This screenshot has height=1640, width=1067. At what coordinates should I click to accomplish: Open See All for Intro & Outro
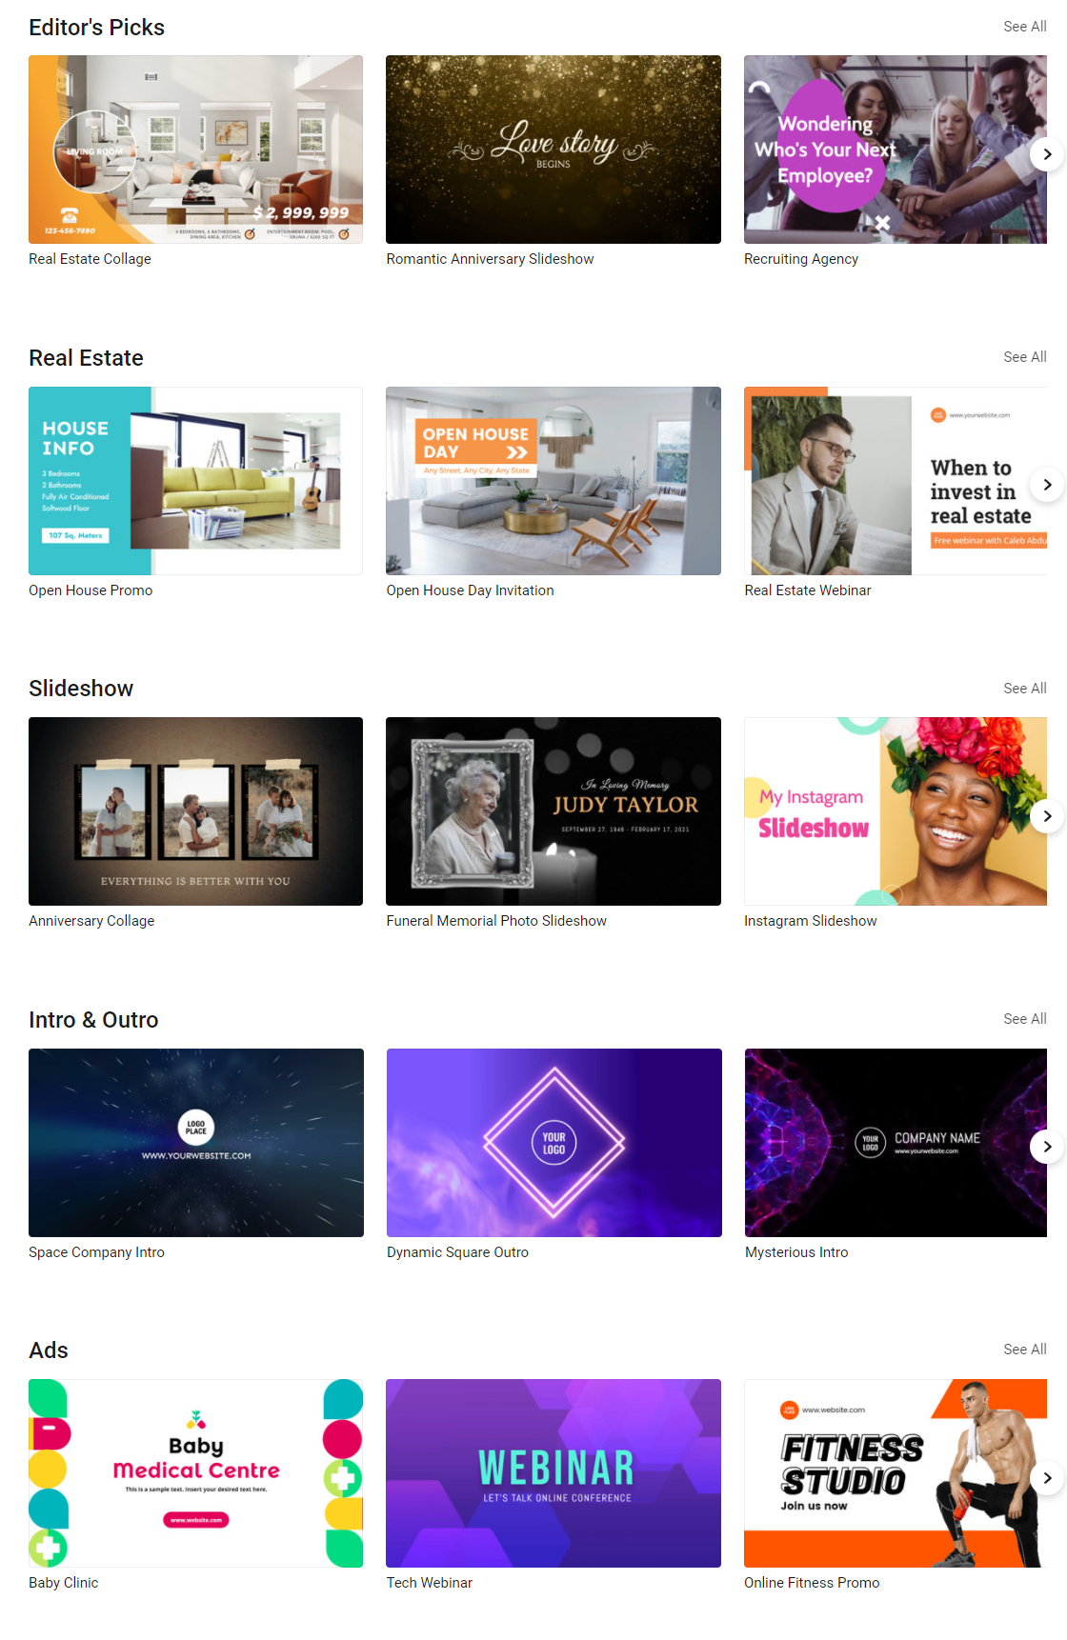point(1024,1019)
